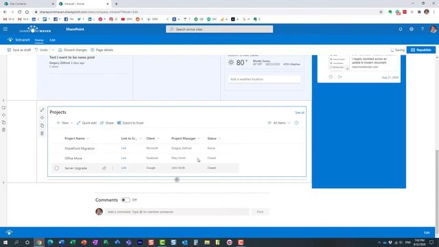Open the edit section icon on far-left rail

tap(3, 108)
